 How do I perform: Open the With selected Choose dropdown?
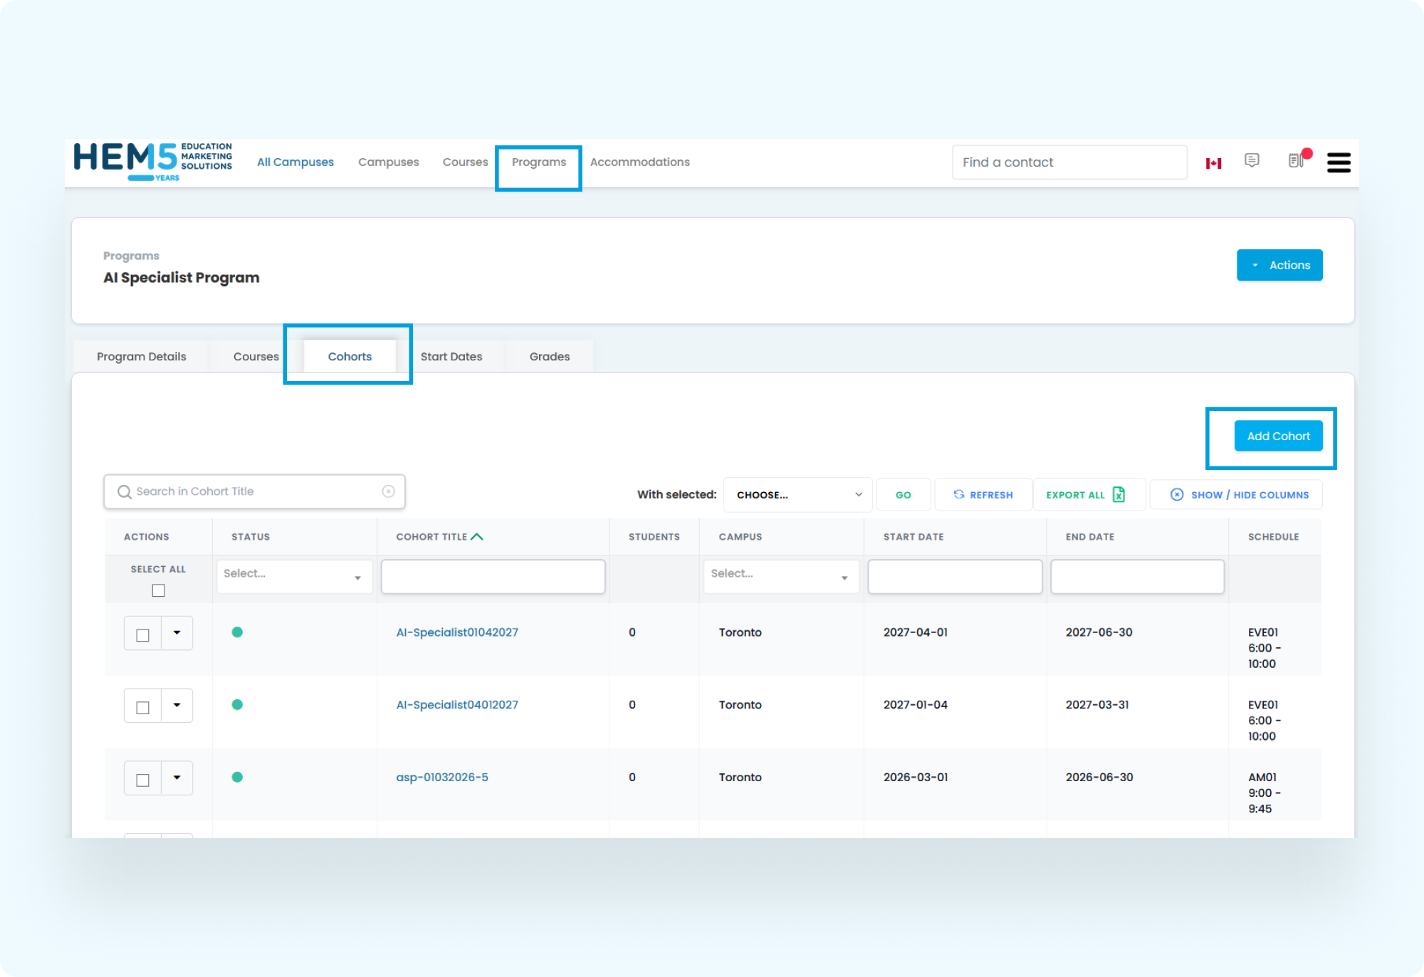(x=797, y=494)
